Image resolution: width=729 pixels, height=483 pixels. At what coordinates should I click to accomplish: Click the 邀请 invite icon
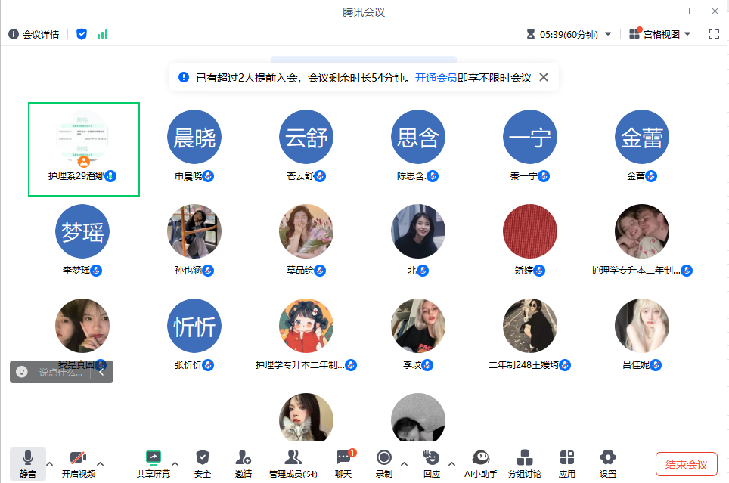coord(243,462)
